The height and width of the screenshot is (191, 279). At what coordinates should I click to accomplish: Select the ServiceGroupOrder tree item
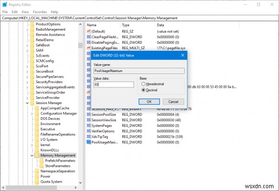point(50,92)
